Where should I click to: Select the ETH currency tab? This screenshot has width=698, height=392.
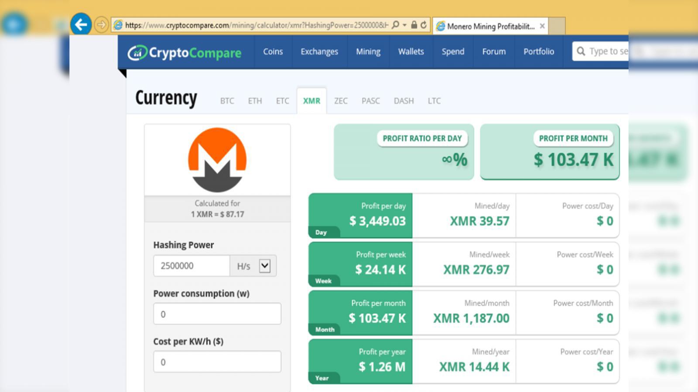(x=255, y=101)
